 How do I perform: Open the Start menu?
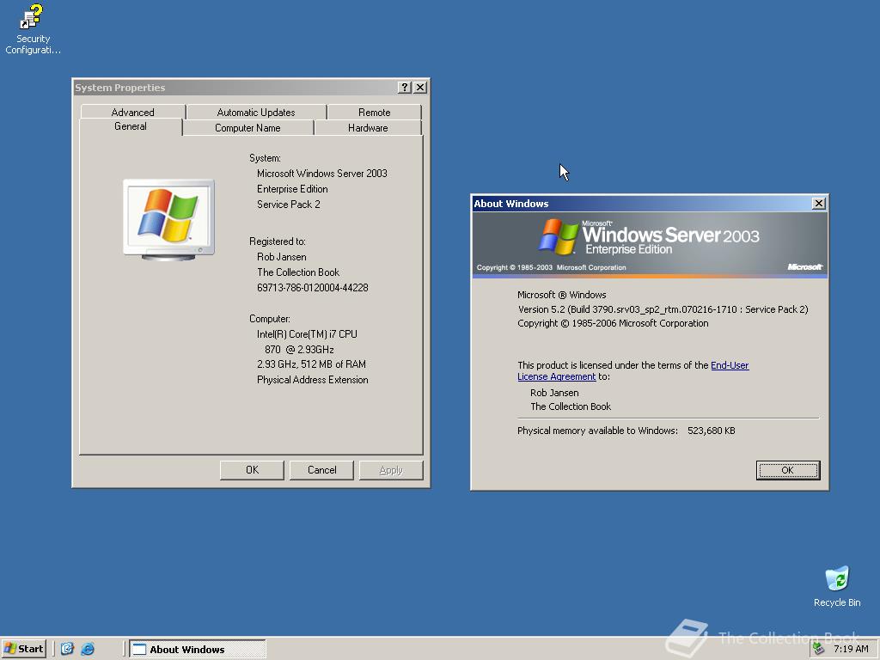tap(23, 649)
